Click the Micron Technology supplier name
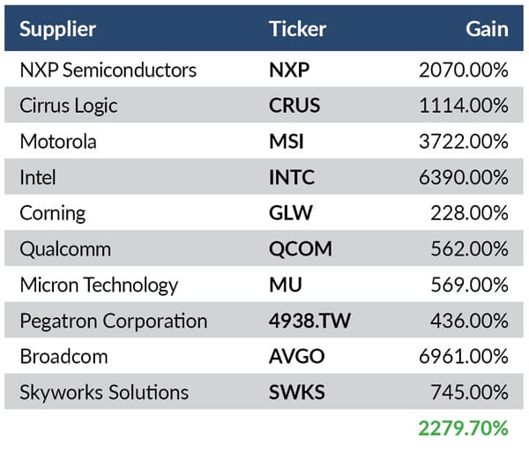The image size is (529, 451). point(99,285)
